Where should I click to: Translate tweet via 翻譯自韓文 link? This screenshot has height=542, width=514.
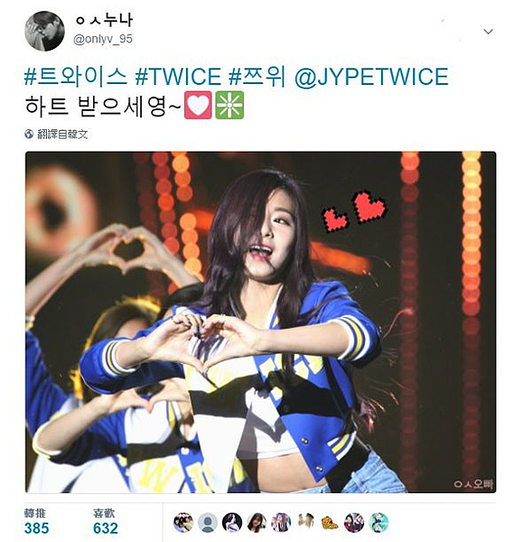[x=62, y=134]
